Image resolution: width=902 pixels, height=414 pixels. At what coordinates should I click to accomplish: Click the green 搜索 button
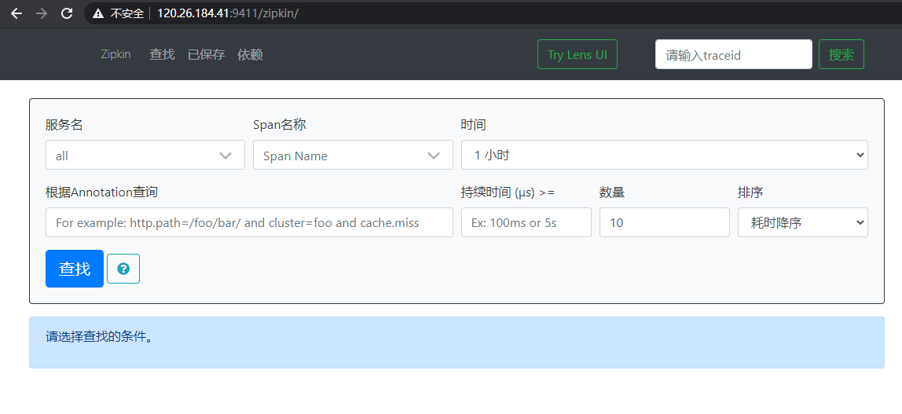(x=841, y=55)
